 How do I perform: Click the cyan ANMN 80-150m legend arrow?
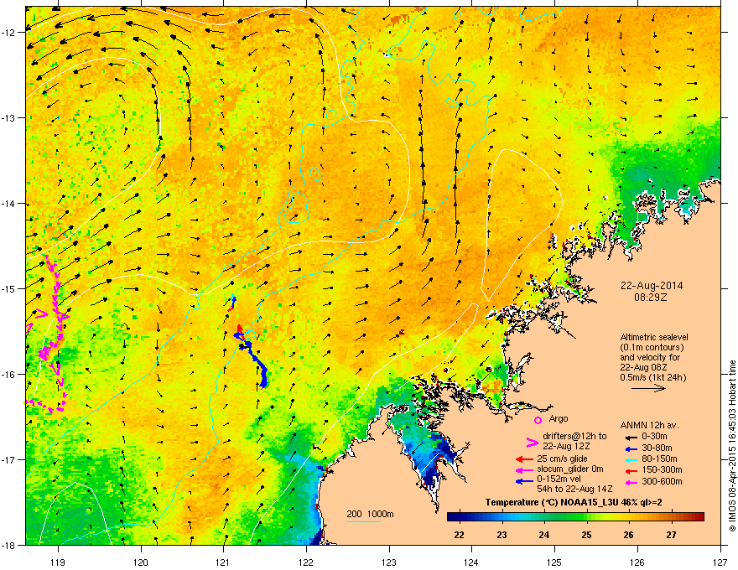tap(631, 459)
